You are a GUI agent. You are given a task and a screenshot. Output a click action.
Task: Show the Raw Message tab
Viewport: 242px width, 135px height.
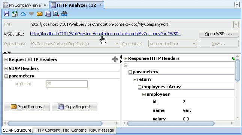(102, 130)
